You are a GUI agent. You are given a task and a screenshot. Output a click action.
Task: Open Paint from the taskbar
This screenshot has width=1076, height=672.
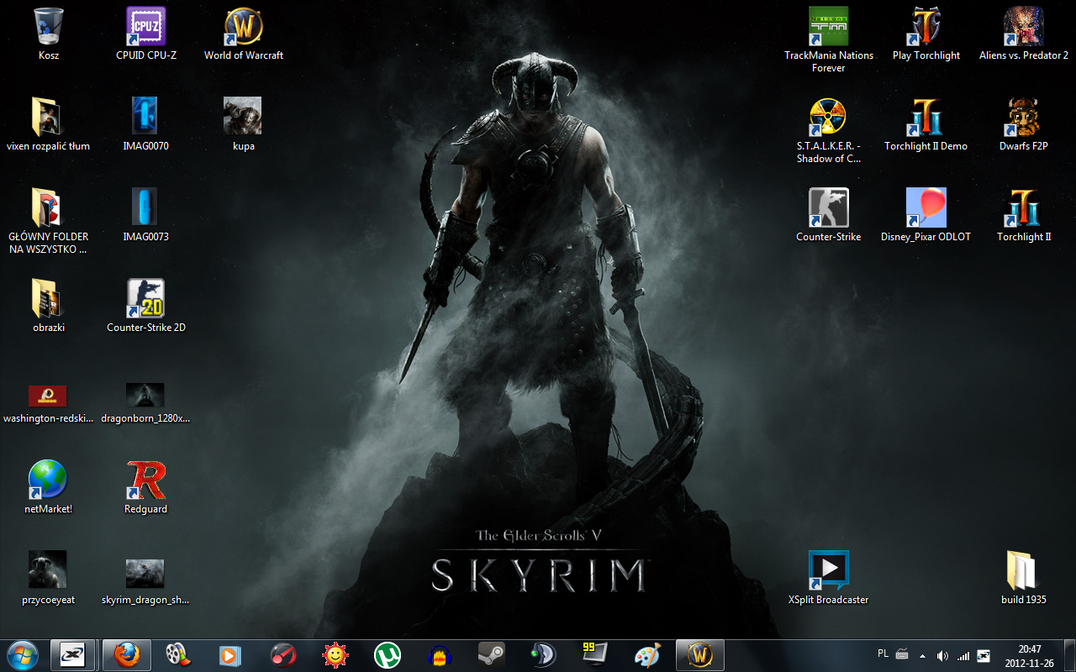coord(647,654)
